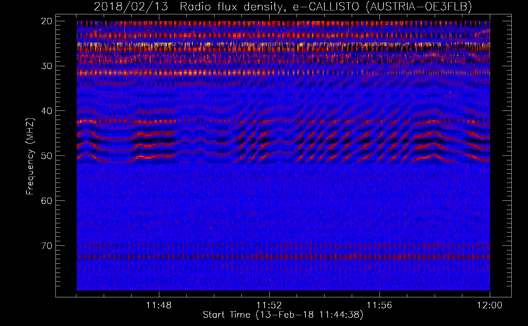This screenshot has height=326, width=528.
Task: Click the '11:56' time tick label
Action: pos(380,305)
